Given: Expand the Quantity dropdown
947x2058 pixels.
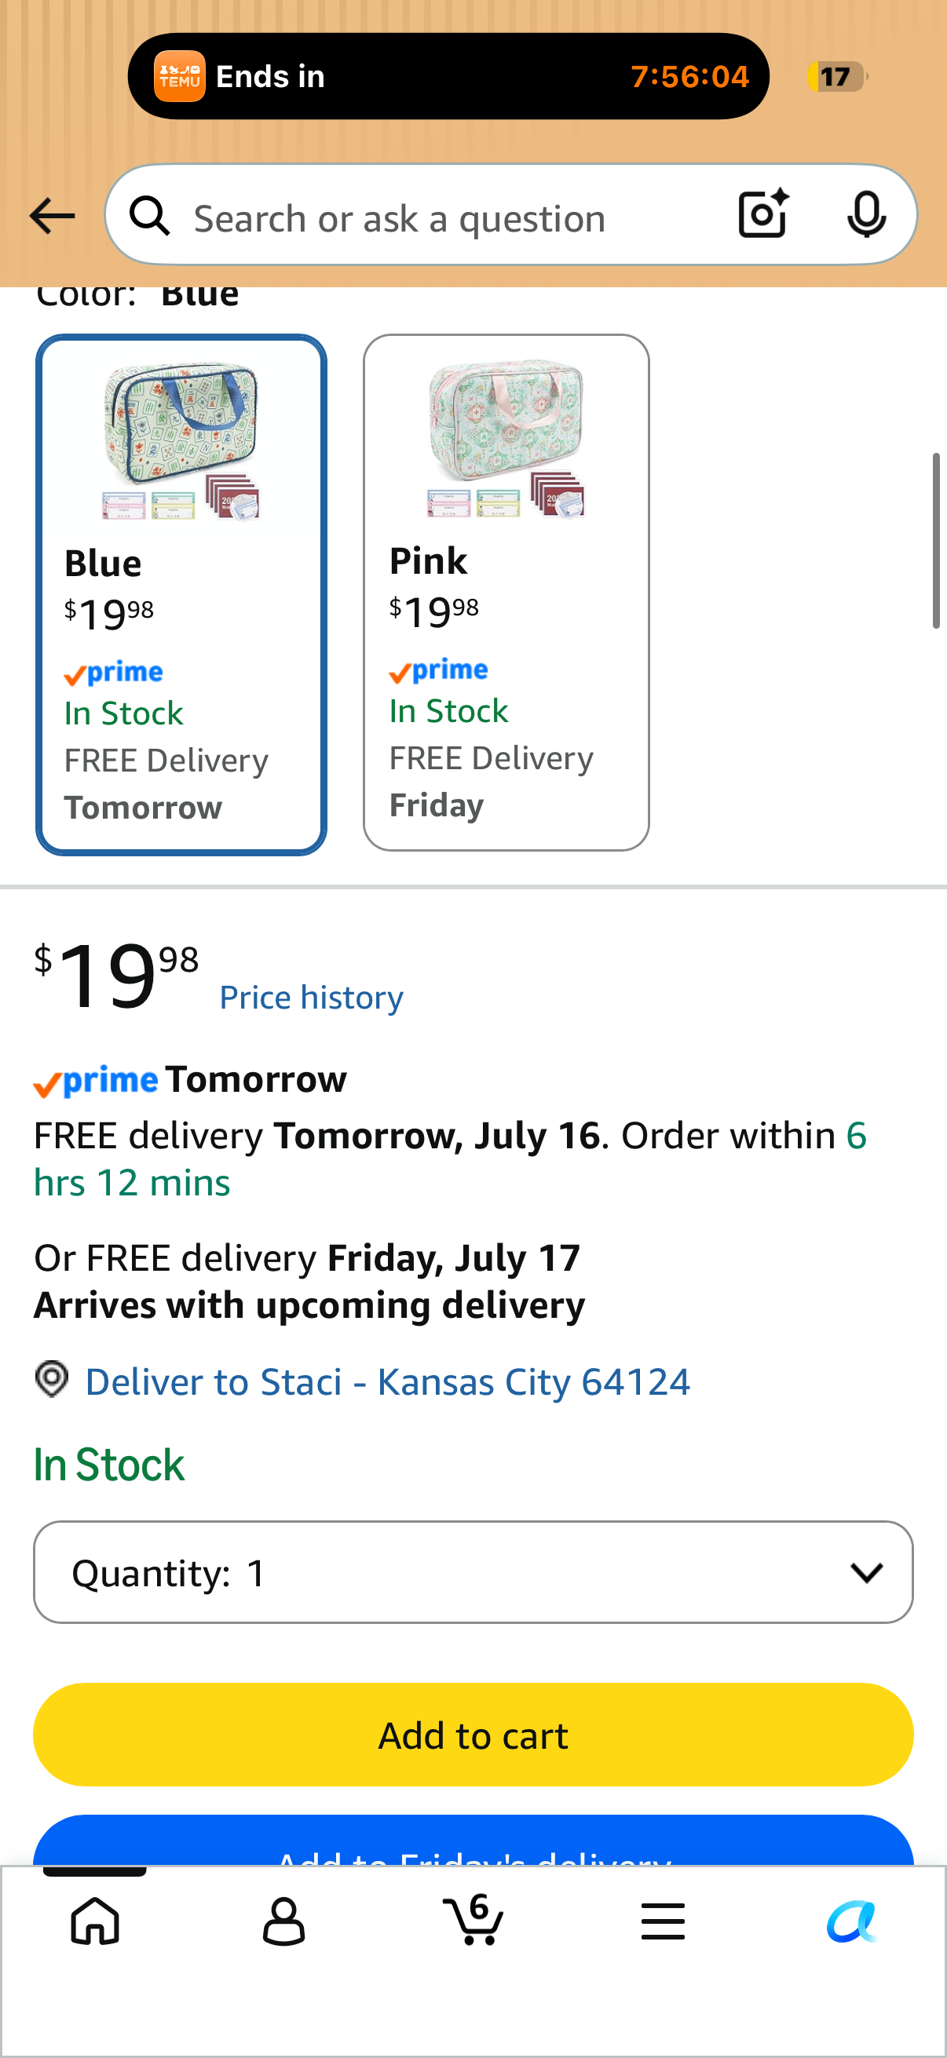Looking at the screenshot, I should coord(473,1571).
